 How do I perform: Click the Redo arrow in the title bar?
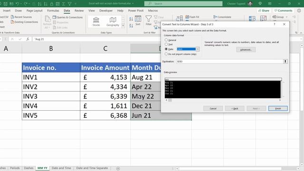(26, 4)
